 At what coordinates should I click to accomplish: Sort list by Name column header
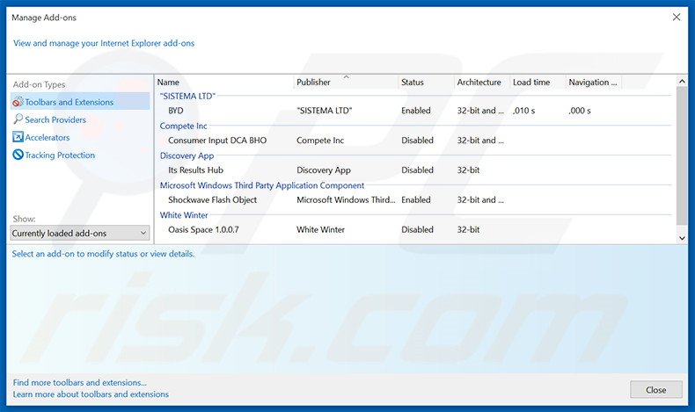(x=224, y=83)
